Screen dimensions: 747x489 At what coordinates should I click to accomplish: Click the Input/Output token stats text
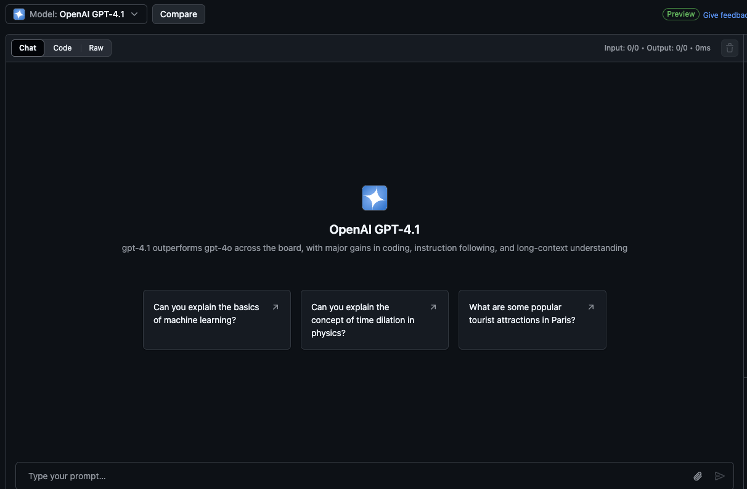[x=657, y=48]
